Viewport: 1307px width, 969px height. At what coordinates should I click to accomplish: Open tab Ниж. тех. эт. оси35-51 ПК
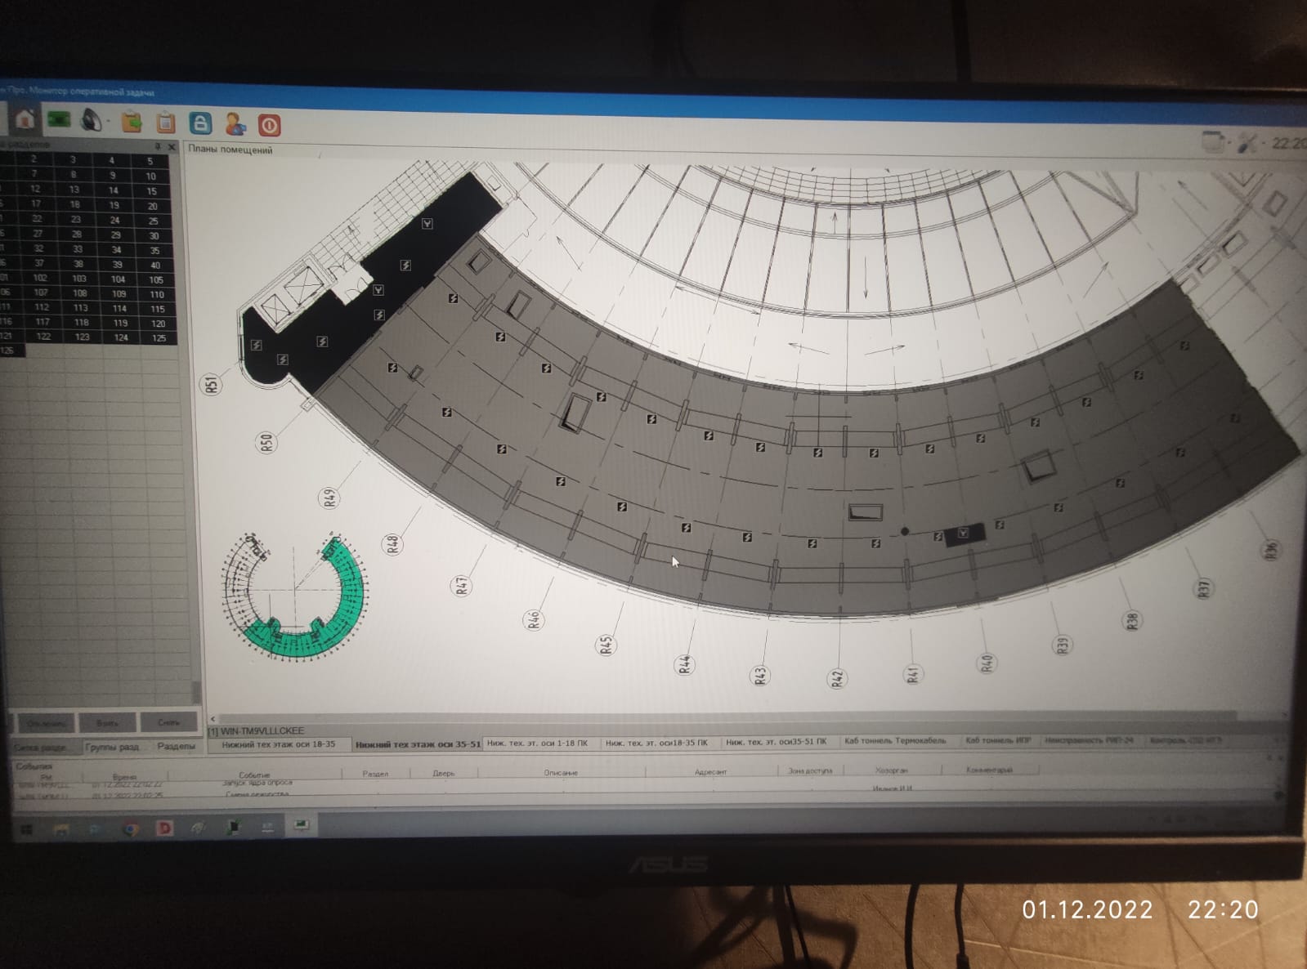[x=777, y=742]
